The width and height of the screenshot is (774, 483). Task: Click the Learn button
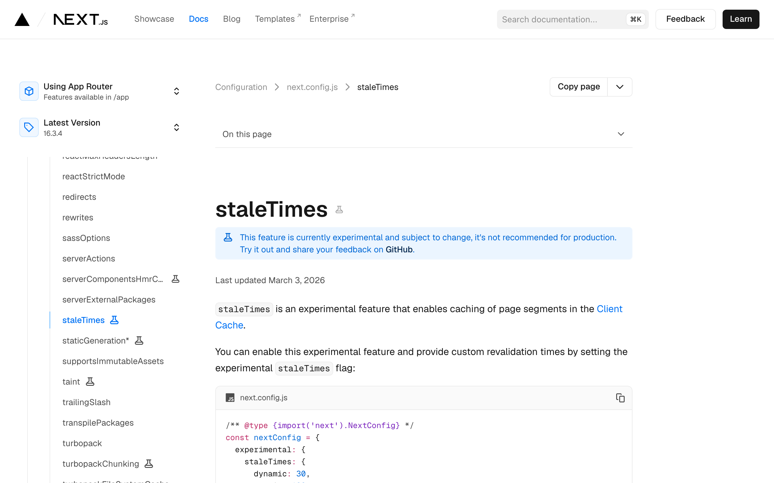[x=741, y=19]
